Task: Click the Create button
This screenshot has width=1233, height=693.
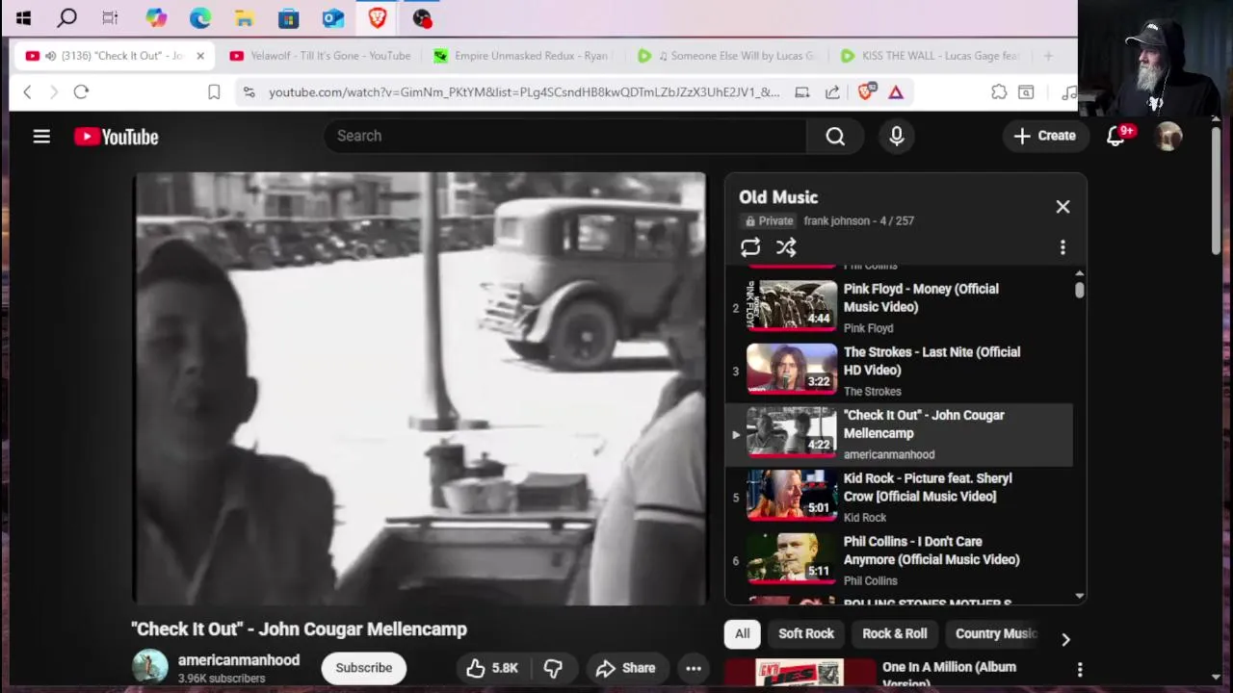Action: point(1044,136)
